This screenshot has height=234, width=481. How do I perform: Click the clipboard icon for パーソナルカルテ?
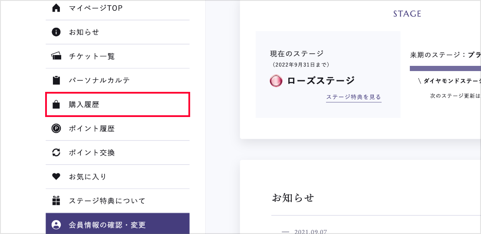pyautogui.click(x=56, y=80)
